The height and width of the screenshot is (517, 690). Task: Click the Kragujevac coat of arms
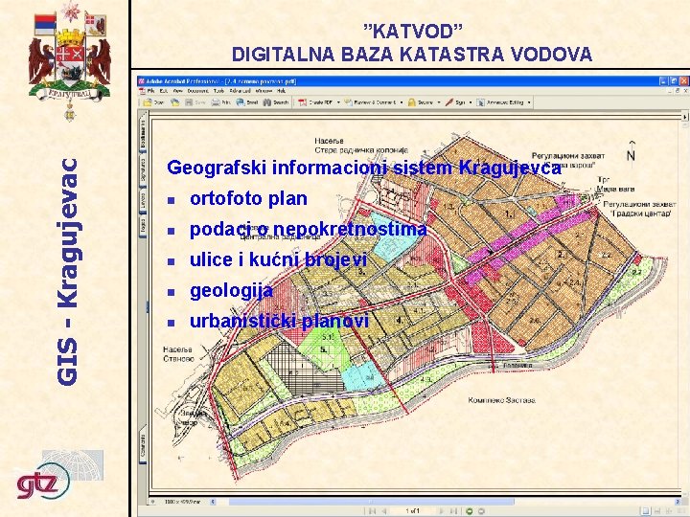click(x=70, y=60)
